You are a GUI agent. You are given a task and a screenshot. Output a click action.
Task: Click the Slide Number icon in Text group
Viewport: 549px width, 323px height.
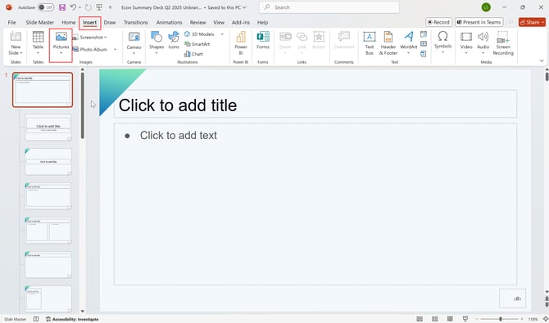(424, 43)
